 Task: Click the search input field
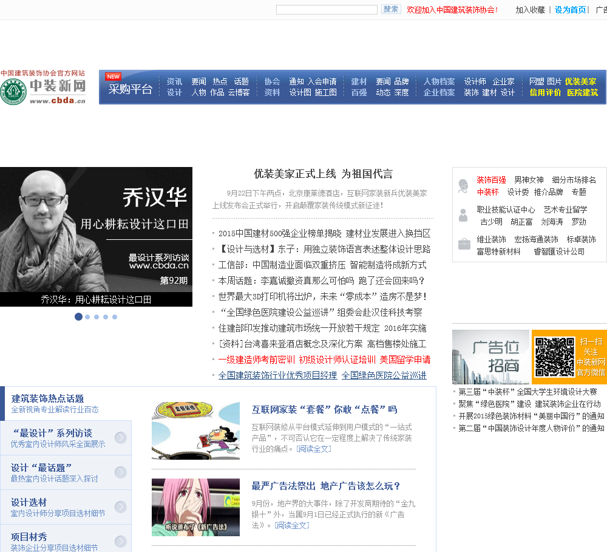327,10
